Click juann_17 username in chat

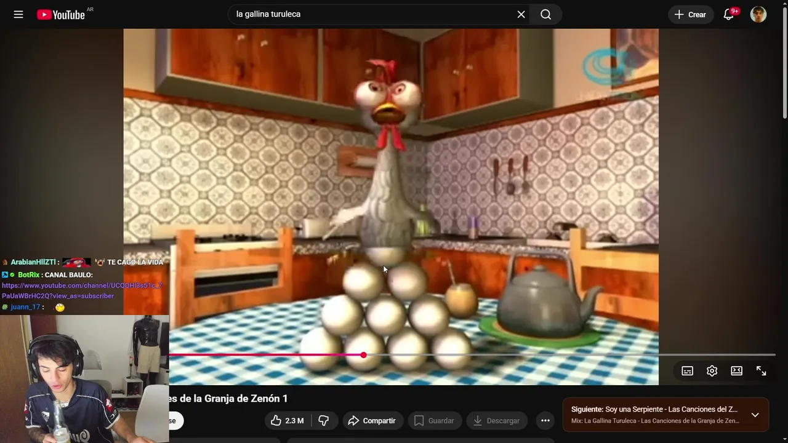(25, 307)
